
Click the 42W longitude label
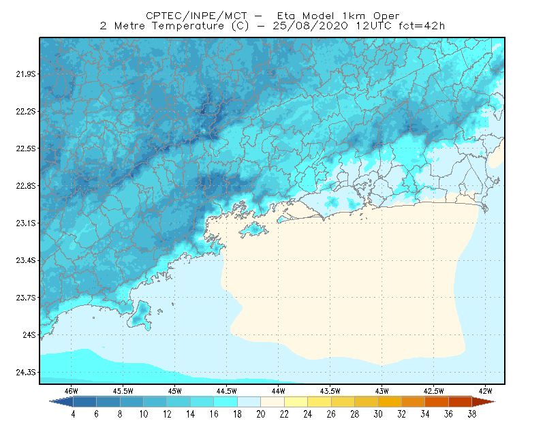point(485,391)
